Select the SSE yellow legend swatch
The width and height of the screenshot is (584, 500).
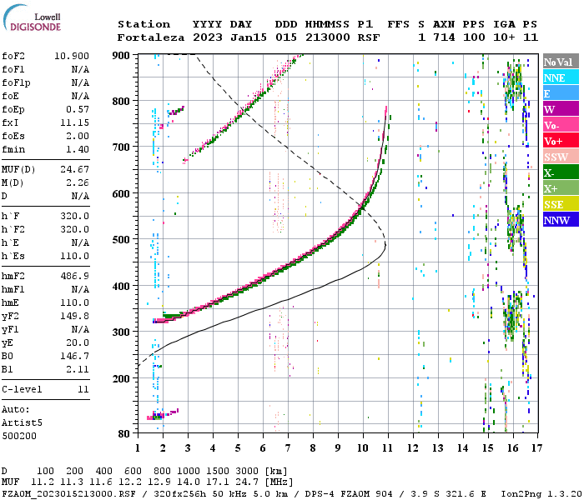pos(561,204)
